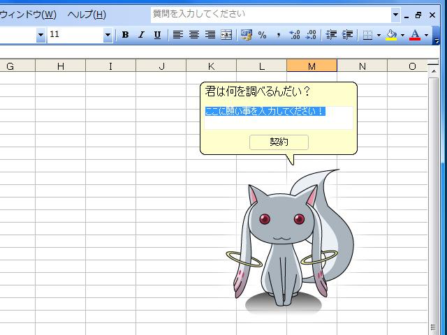Open the font size dropdown
This screenshot has height=335, width=447.
click(x=108, y=35)
